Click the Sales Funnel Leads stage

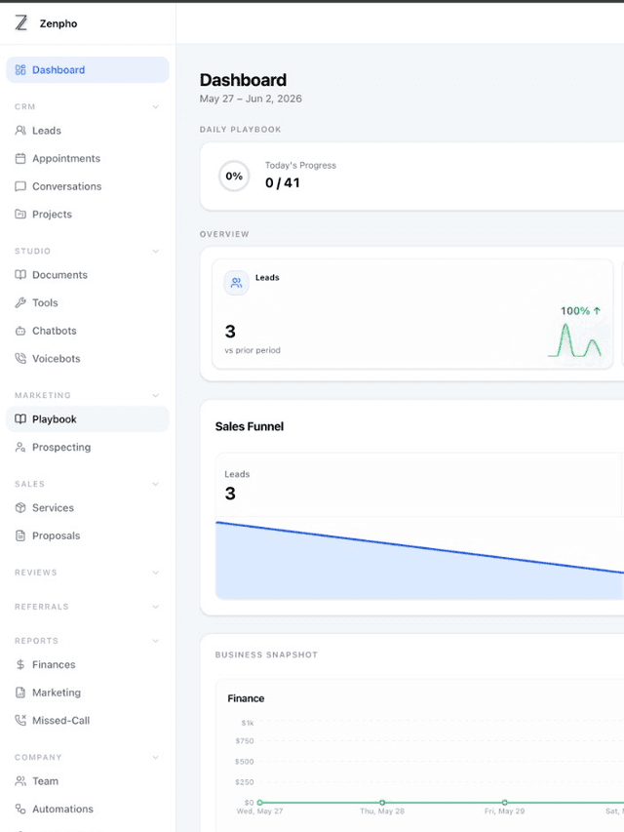(x=418, y=485)
